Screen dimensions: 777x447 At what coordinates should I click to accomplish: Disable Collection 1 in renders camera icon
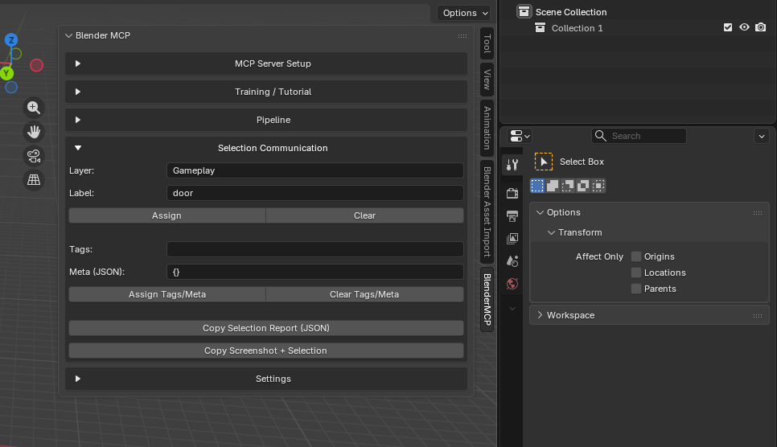pyautogui.click(x=761, y=28)
